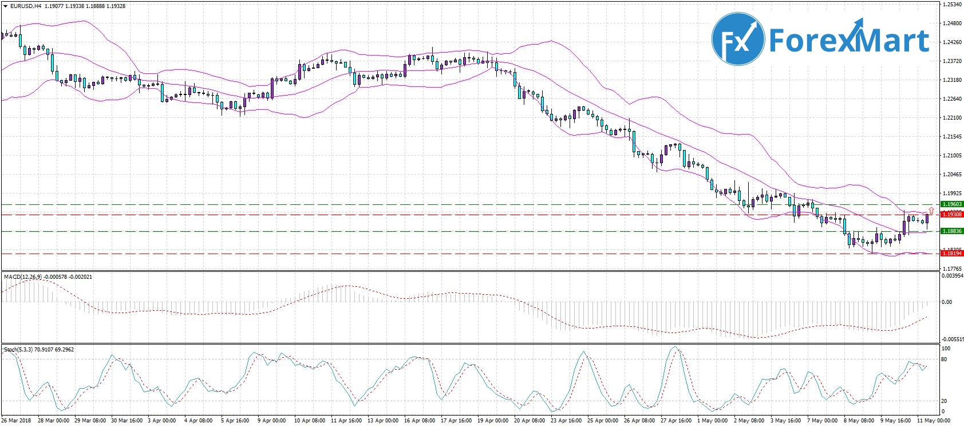Click the 0.00 level on the MACD scale

pos(947,302)
